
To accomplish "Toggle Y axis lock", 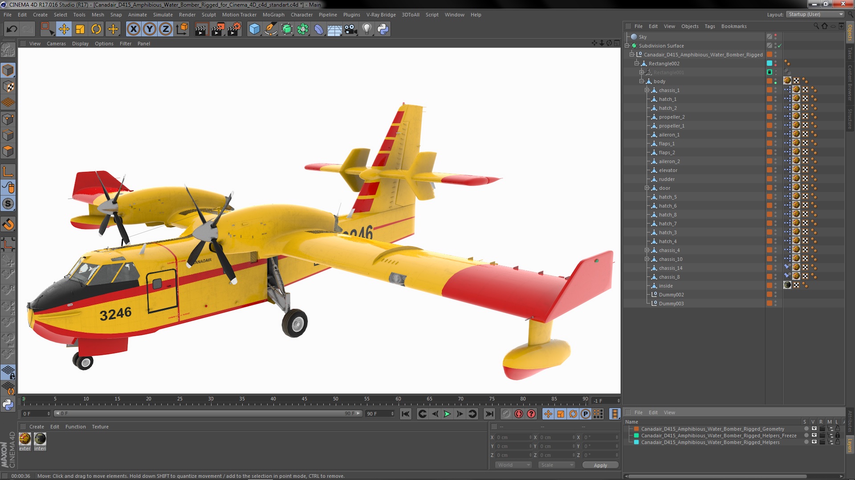I will click(x=150, y=29).
